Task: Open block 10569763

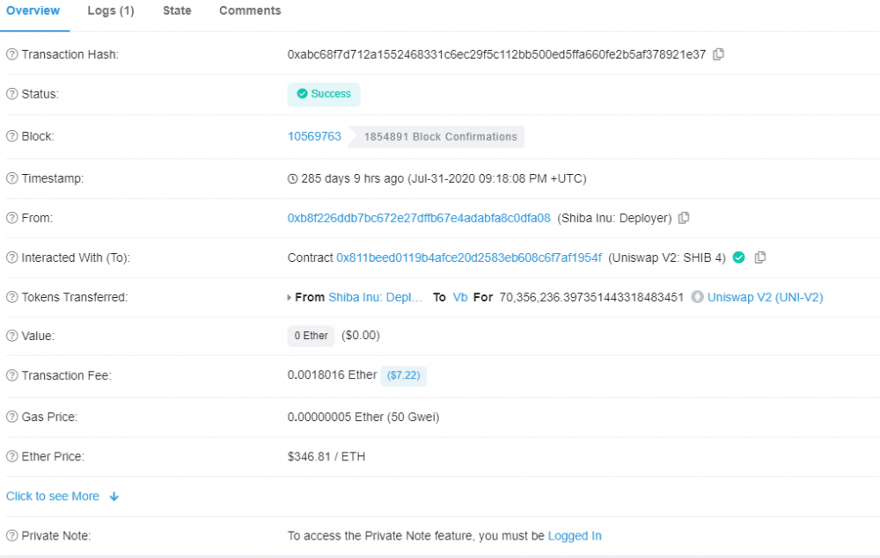Action: pyautogui.click(x=314, y=135)
